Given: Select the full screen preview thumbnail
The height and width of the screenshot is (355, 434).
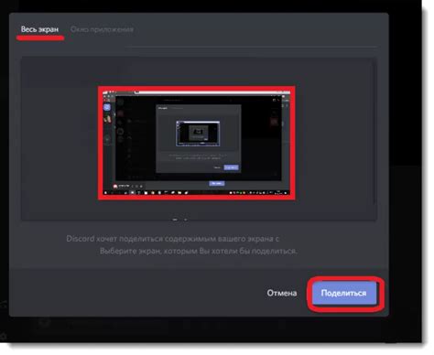Looking at the screenshot, I should 197,143.
